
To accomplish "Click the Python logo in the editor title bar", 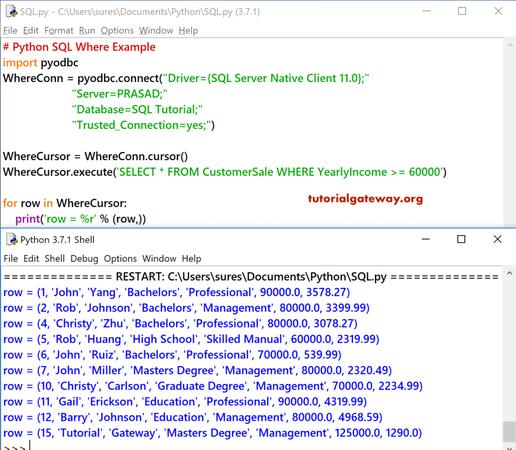I will coord(11,11).
